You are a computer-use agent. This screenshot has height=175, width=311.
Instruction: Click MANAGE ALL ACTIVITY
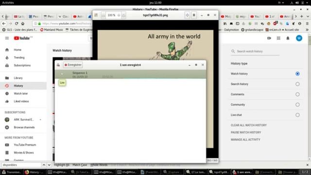[x=245, y=140]
